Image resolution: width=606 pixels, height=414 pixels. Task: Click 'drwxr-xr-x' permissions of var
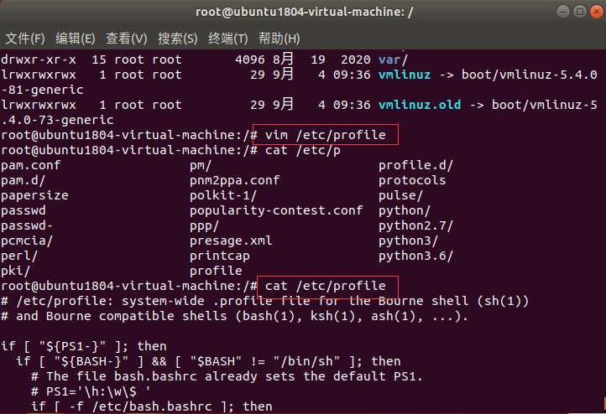[x=39, y=60]
